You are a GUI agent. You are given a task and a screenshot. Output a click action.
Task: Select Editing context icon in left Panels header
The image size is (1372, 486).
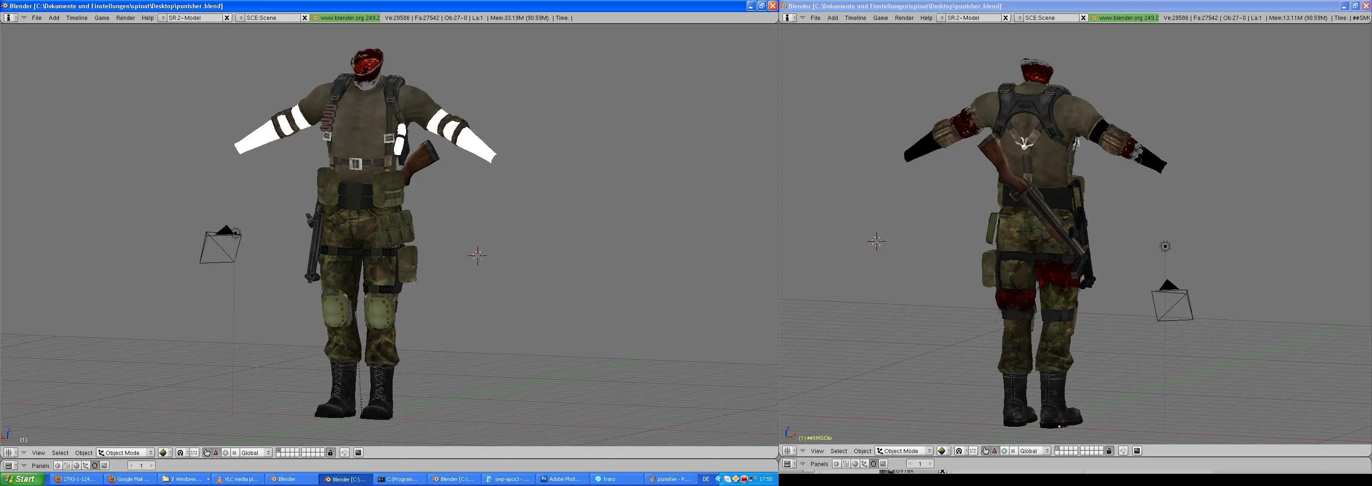pyautogui.click(x=95, y=466)
